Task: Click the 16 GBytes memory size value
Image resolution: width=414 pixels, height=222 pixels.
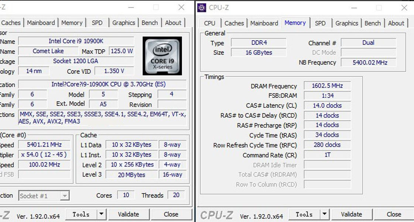Action: coord(259,52)
